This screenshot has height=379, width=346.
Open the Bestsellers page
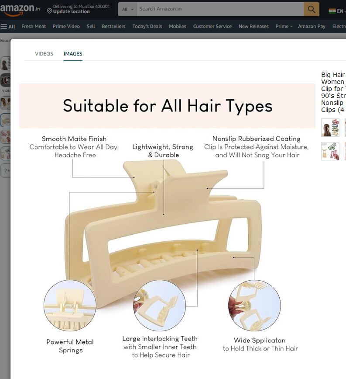pos(113,26)
